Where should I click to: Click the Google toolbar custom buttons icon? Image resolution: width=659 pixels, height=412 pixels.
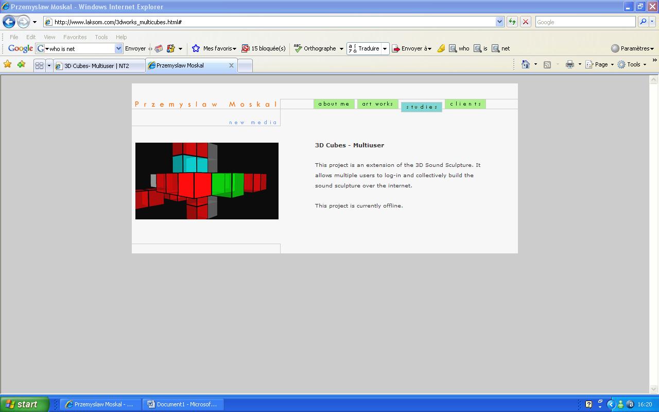[171, 48]
